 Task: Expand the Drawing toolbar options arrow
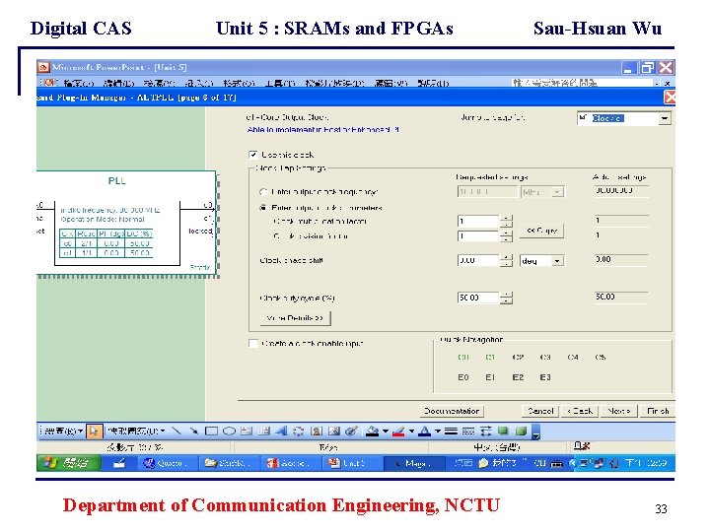tap(536, 432)
